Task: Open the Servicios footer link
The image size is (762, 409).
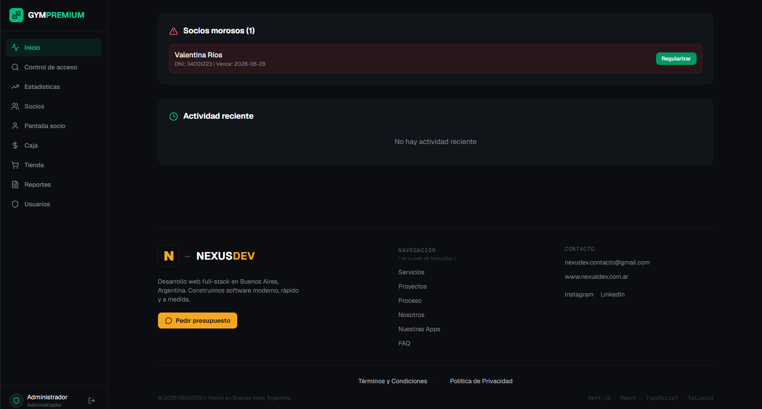Action: pyautogui.click(x=411, y=272)
